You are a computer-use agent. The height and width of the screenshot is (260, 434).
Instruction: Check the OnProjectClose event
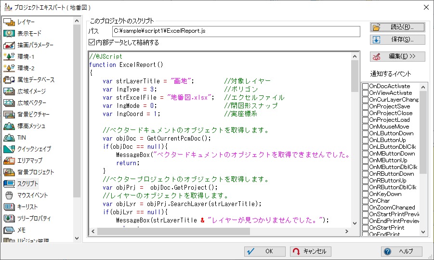(365, 113)
